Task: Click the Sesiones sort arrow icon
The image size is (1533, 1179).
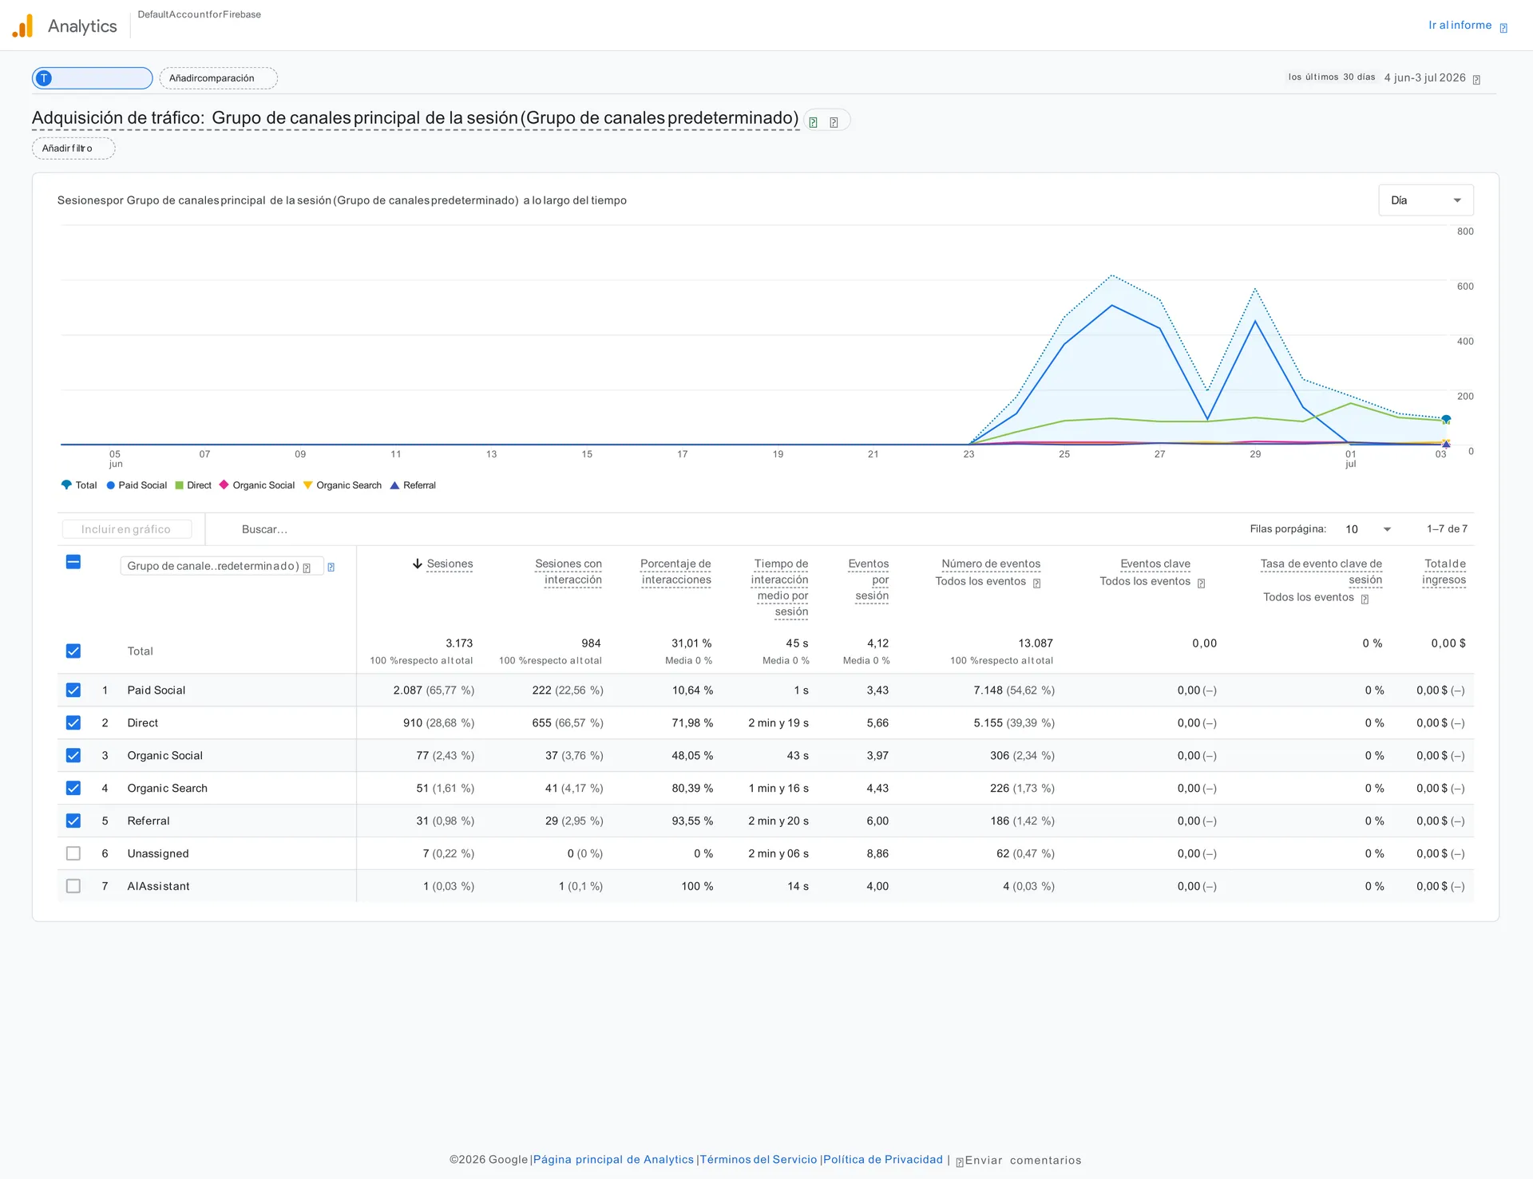Action: [417, 564]
